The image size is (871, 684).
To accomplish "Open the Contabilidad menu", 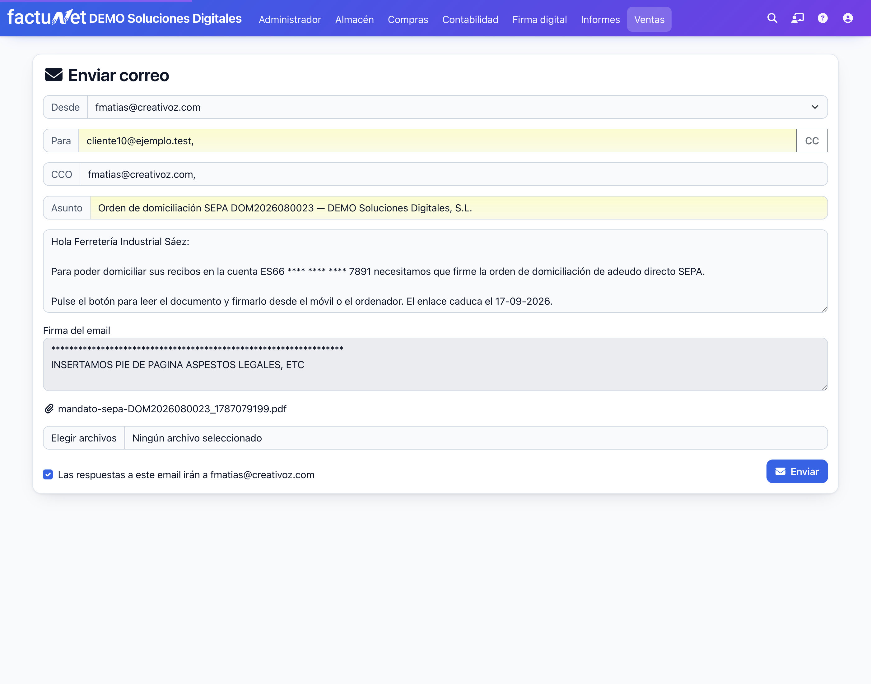I will [x=470, y=19].
